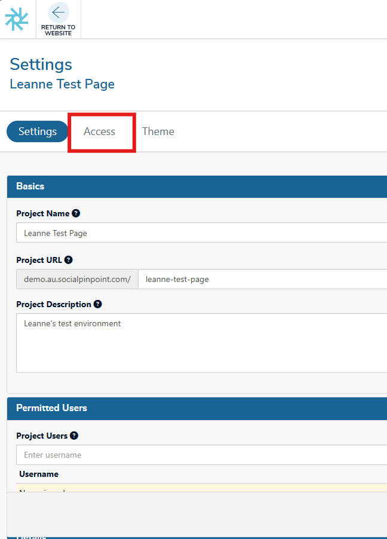Select the Settings tab
This screenshot has width=387, height=539.
pyautogui.click(x=38, y=131)
